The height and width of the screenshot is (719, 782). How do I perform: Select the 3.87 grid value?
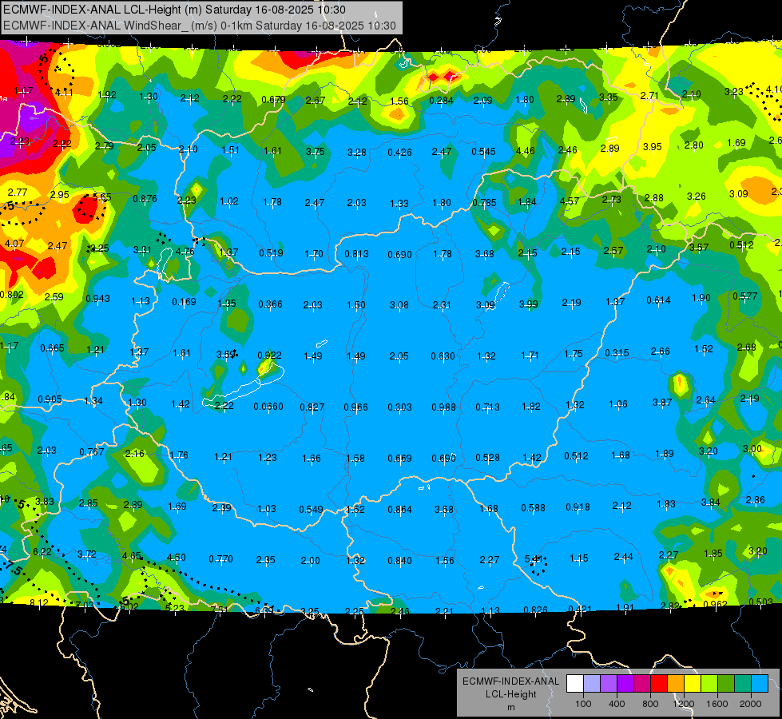662,402
